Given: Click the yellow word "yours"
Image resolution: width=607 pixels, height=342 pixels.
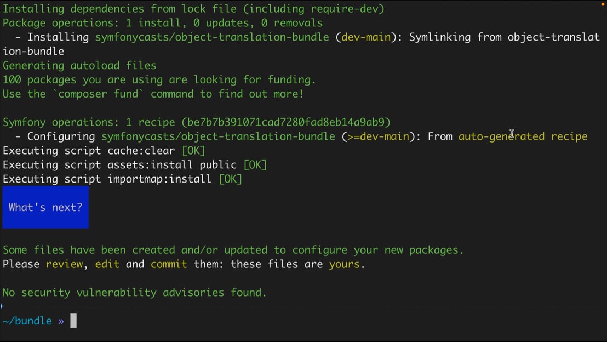Looking at the screenshot, I should tap(344, 264).
